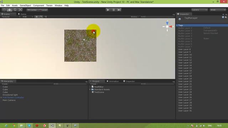Open the Project Create dropdown
Screen dimensions: 228x128
[94, 84]
